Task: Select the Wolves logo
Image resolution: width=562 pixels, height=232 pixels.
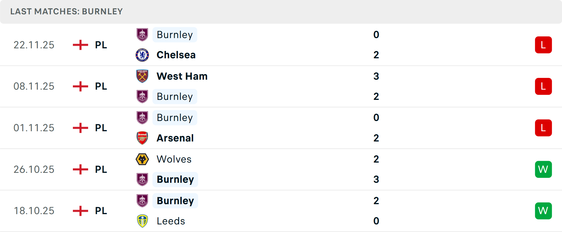Action: (143, 159)
